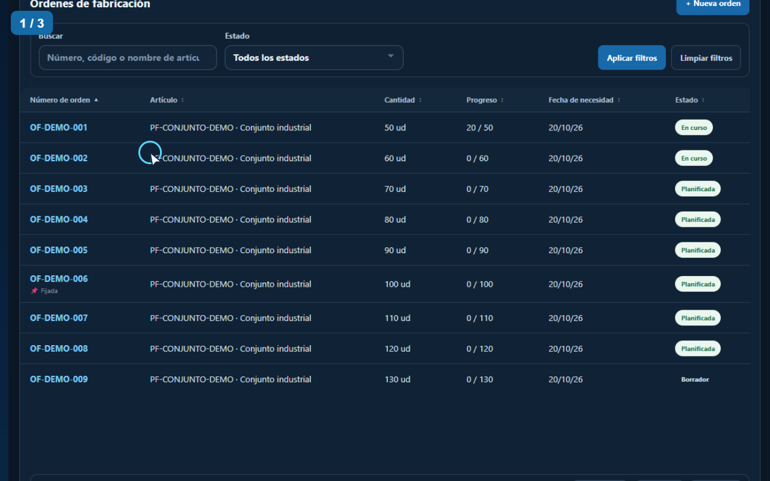
Task: Focus the Buscar search input field
Action: (x=128, y=58)
